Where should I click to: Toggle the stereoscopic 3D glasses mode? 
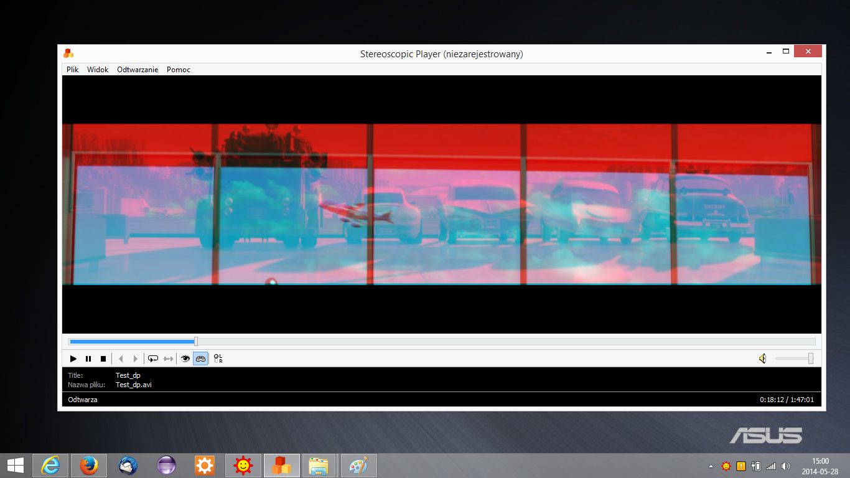[200, 358]
